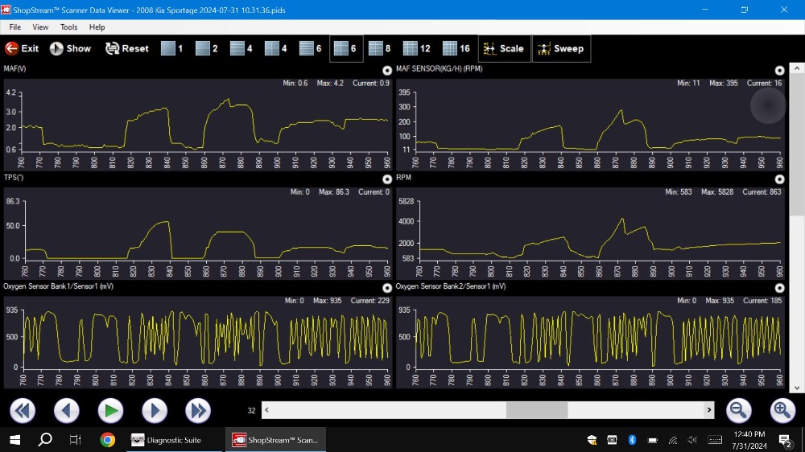Open the RPM graph options button
This screenshot has width=805, height=452.
(x=779, y=179)
